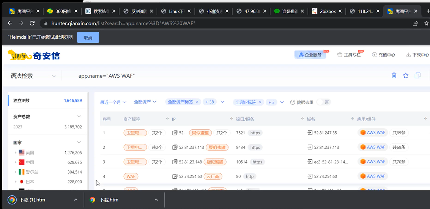Expand the 爱尔兰 country entry

coord(15,172)
